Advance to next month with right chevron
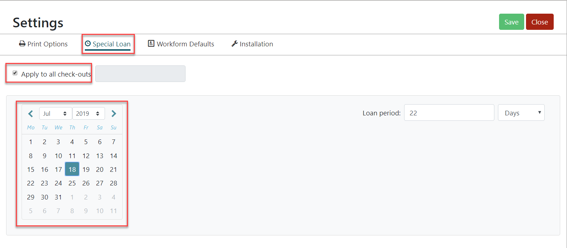This screenshot has width=567, height=248. (114, 114)
